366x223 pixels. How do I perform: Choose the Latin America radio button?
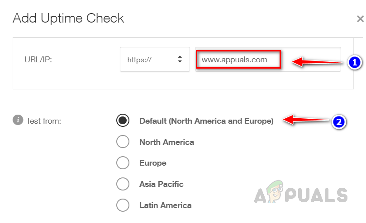(123, 205)
